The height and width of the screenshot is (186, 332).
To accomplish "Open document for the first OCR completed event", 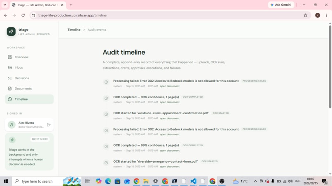I will pyautogui.click(x=170, y=102).
